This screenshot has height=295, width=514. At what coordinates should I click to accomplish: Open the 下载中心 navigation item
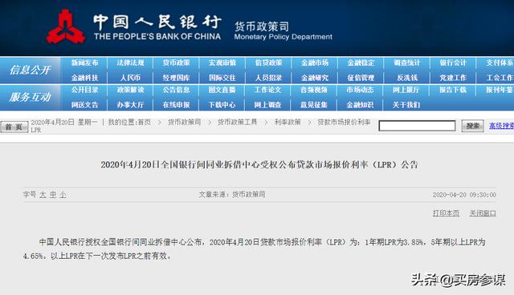tap(222, 105)
